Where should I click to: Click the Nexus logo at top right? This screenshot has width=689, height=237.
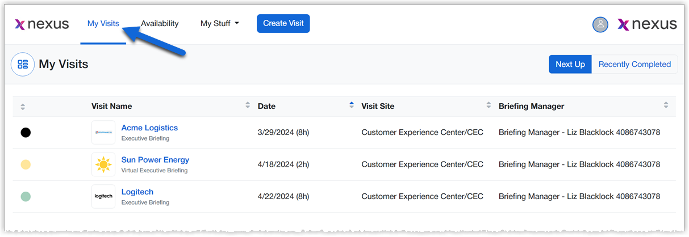(x=647, y=24)
